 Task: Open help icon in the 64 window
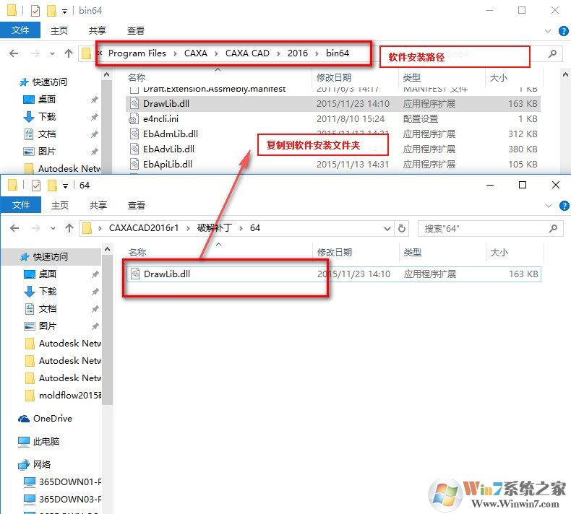(x=564, y=206)
